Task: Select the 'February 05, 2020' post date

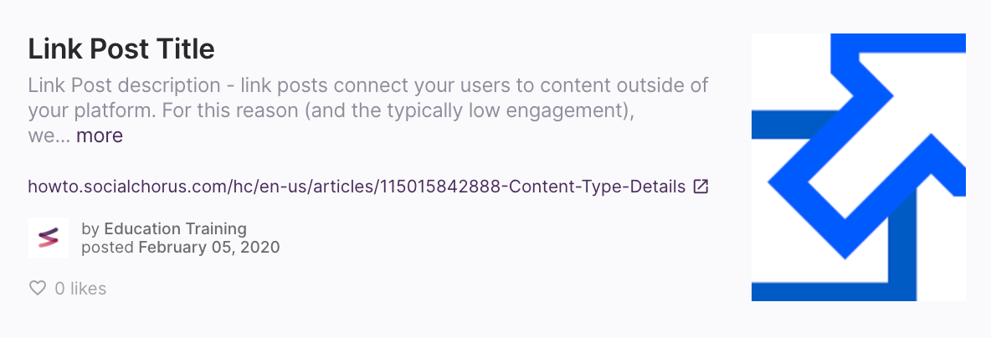Action: pyautogui.click(x=208, y=247)
